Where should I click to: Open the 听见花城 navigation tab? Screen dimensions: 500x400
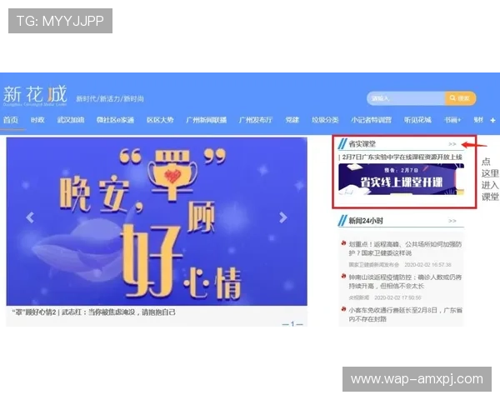[417, 120]
